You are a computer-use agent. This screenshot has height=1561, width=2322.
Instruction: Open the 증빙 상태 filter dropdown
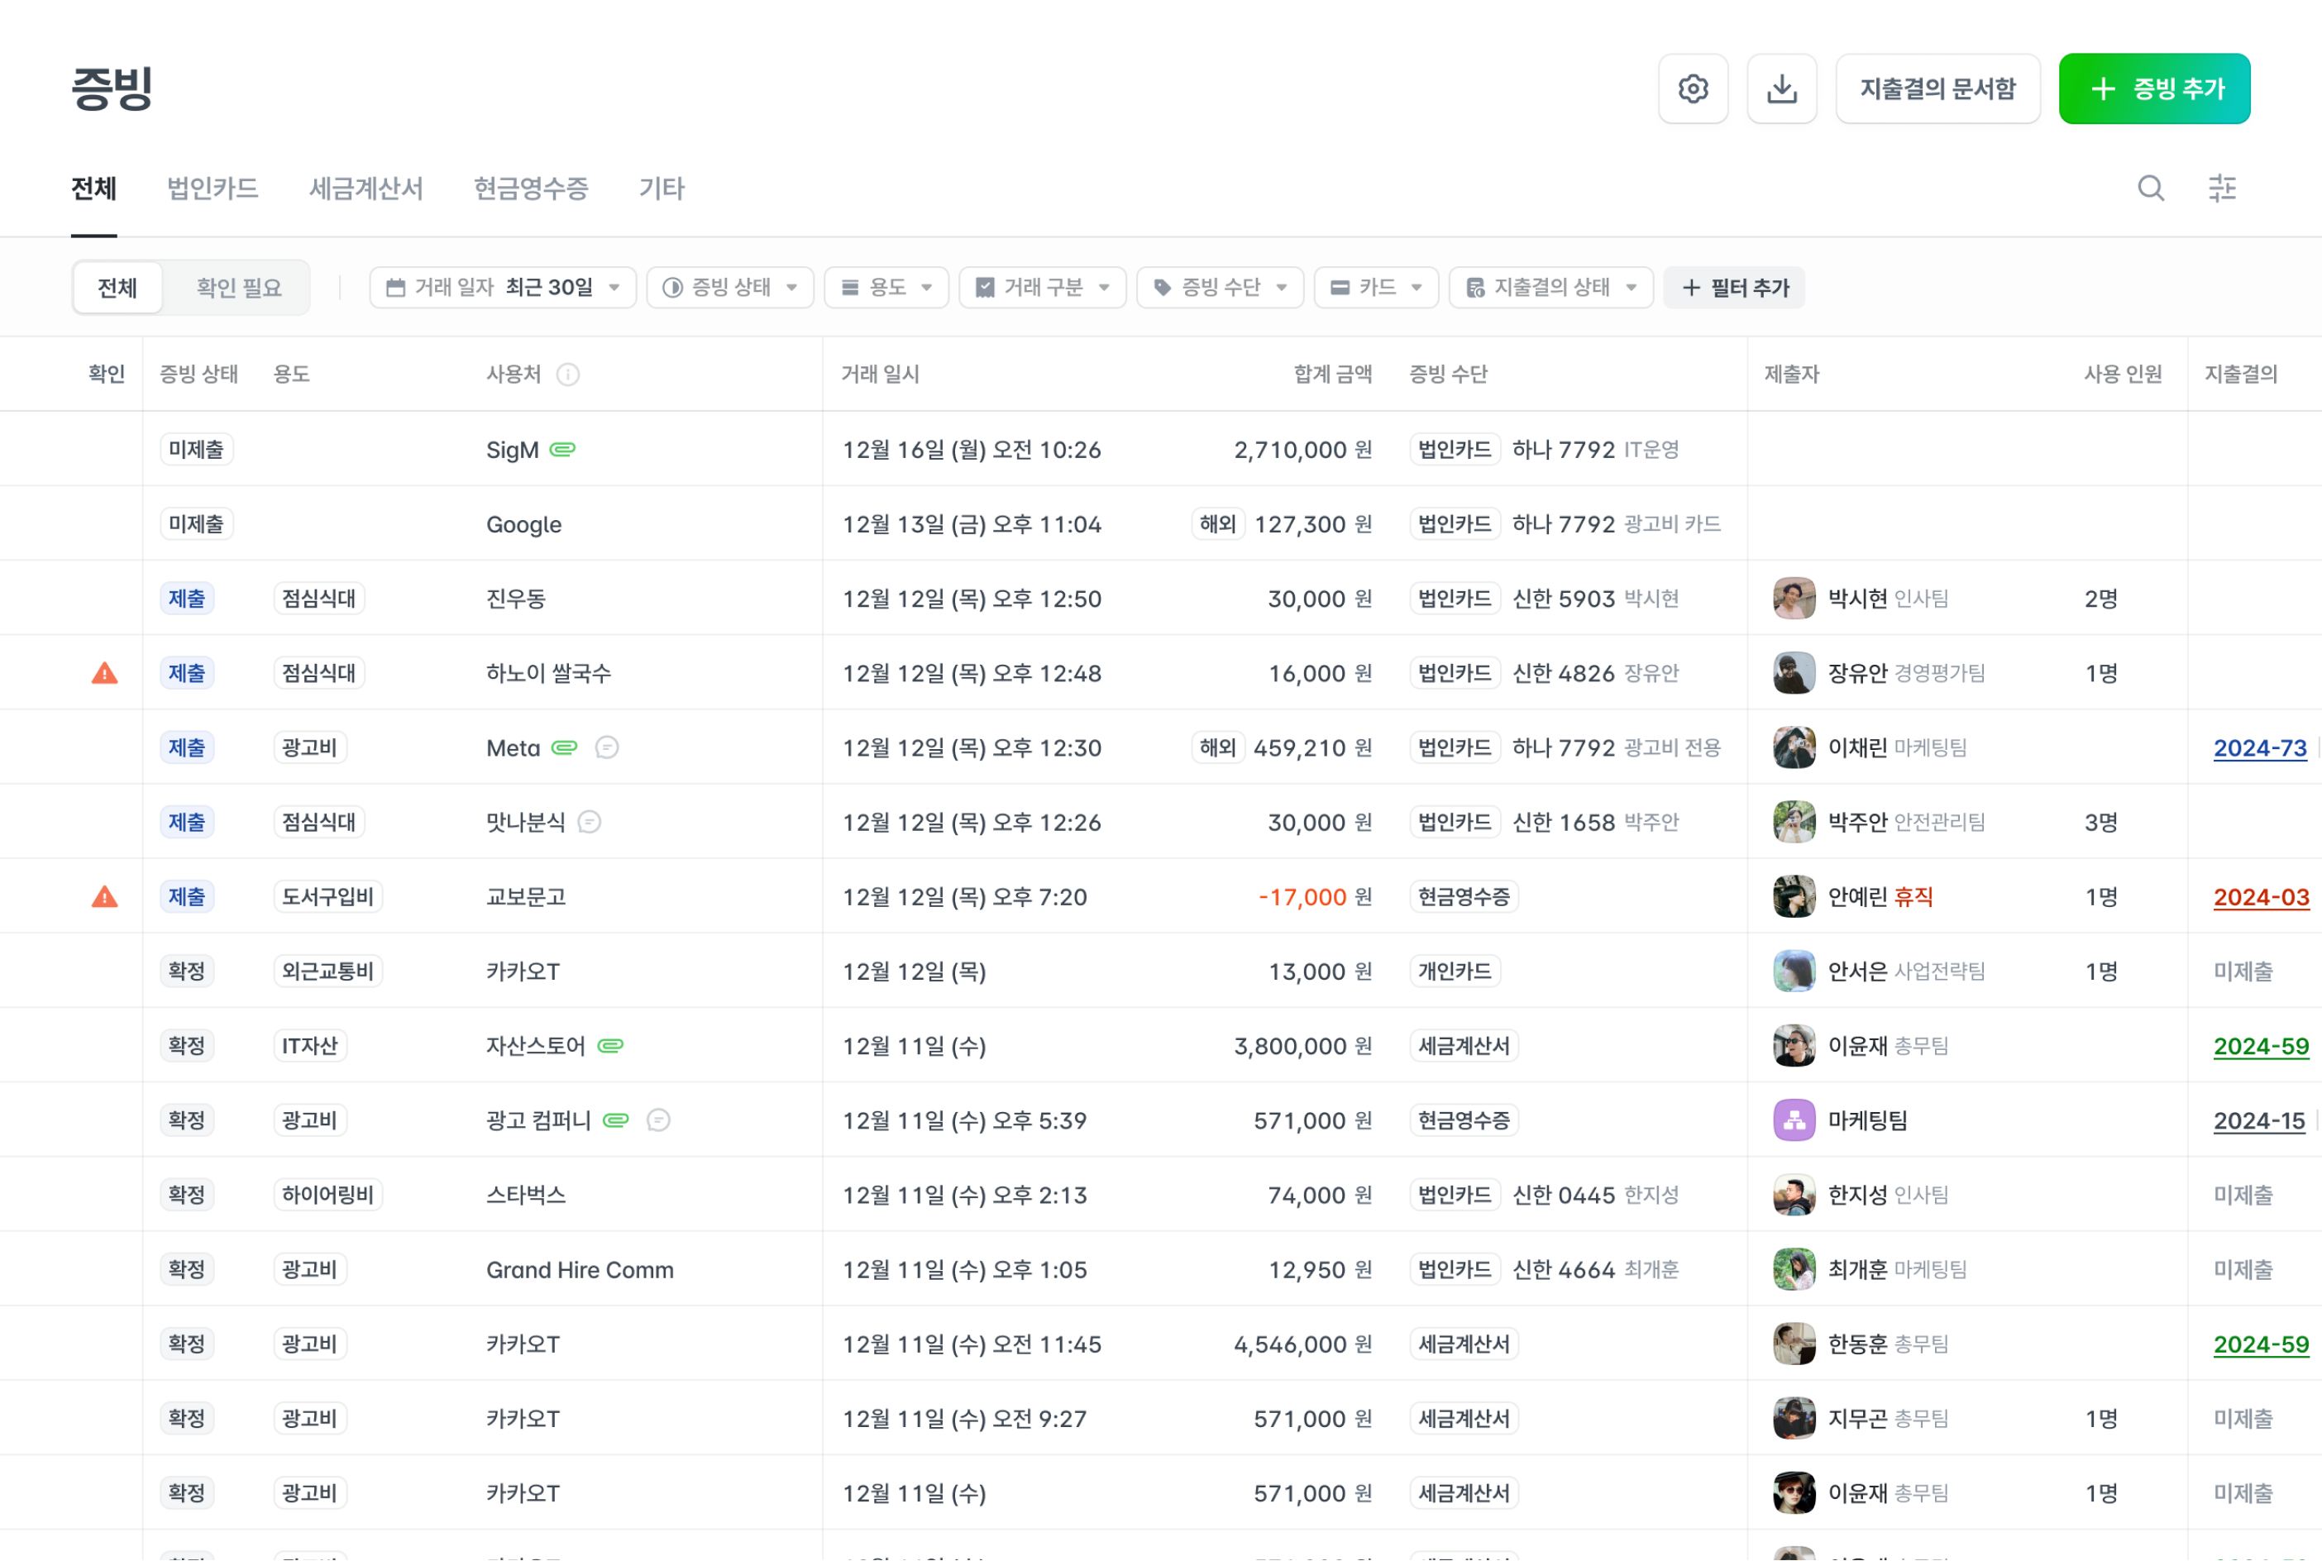730,288
